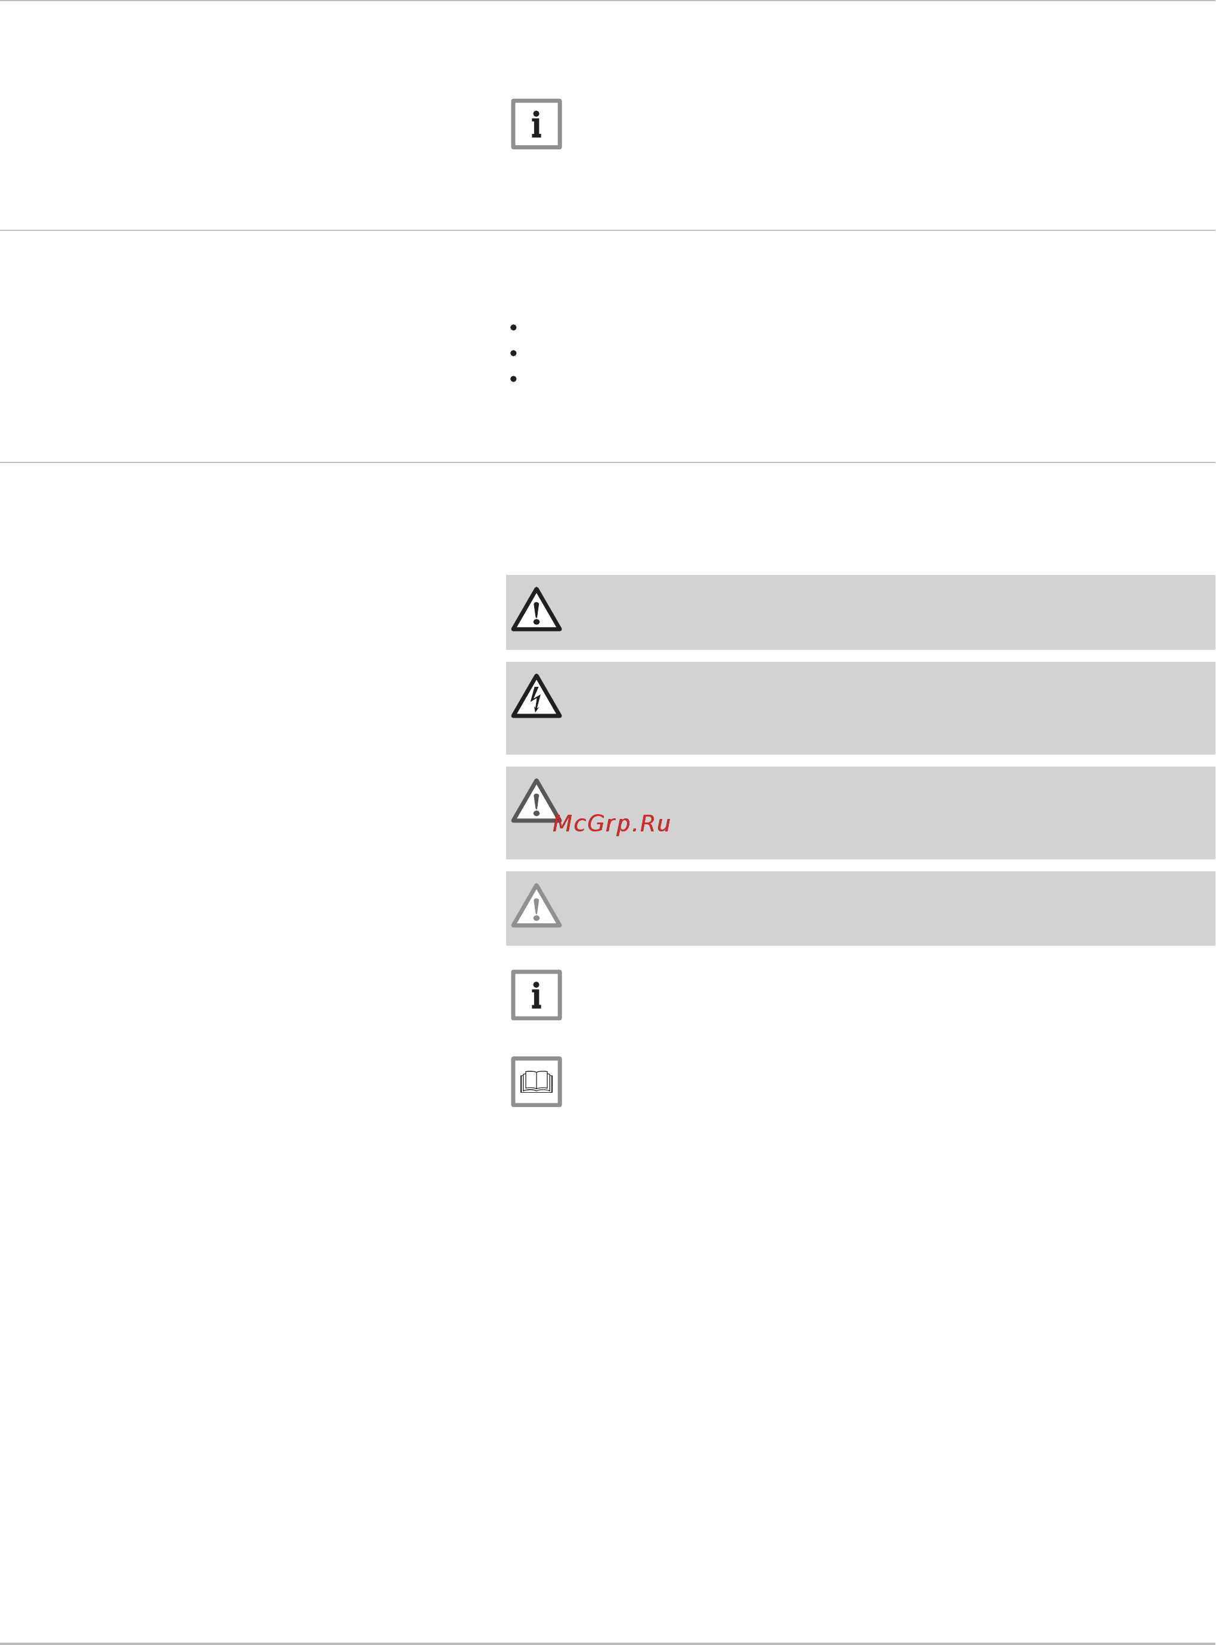Open the McGrp.Ru watermark link
Viewport: 1216px width, 1645px height.
[611, 823]
